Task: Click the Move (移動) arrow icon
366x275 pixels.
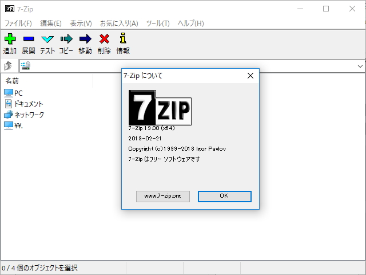Action: [x=85, y=38]
